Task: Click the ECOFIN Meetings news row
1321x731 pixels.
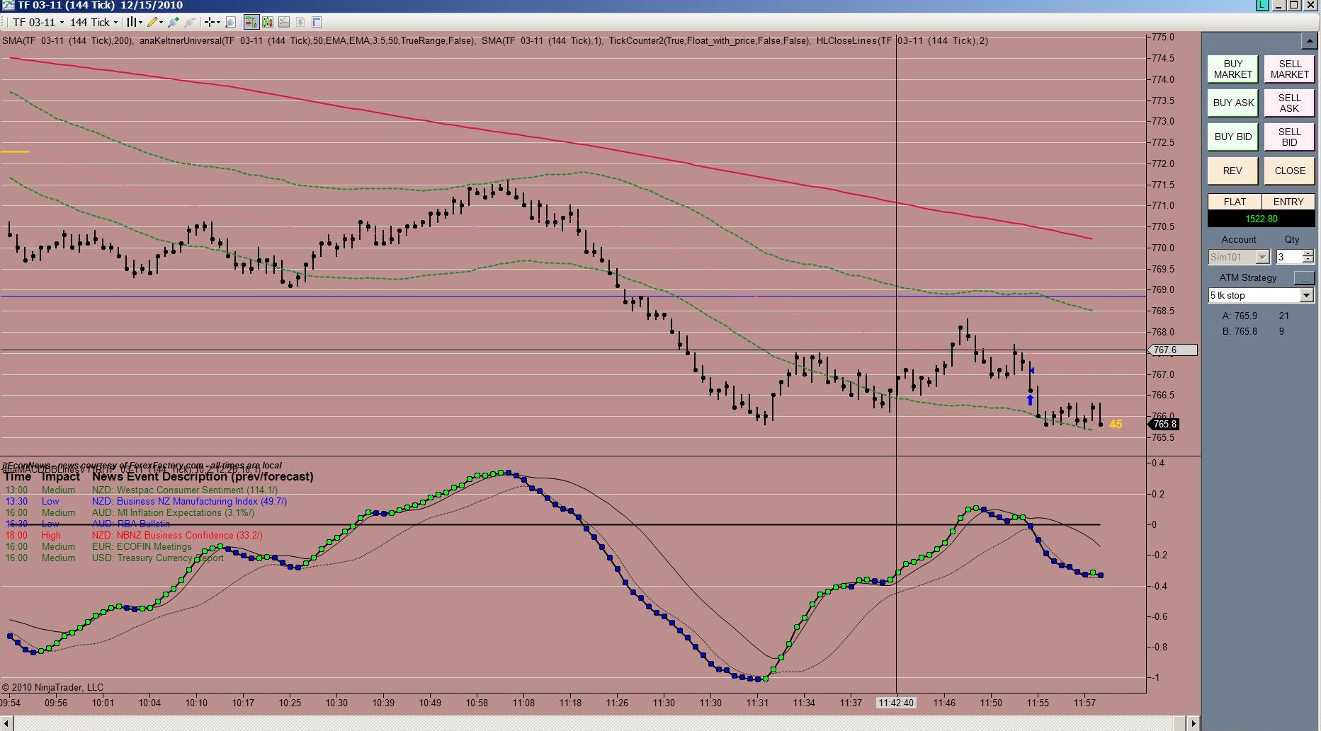Action: (x=98, y=546)
